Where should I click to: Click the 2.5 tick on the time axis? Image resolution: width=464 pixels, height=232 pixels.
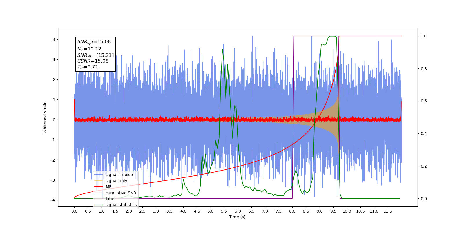pos(142,211)
